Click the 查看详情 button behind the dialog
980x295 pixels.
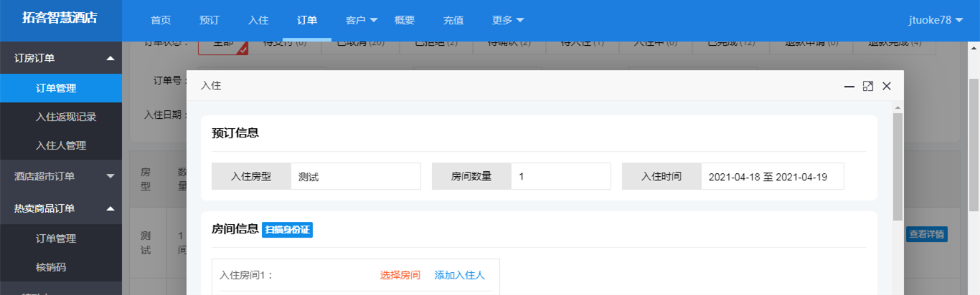927,234
